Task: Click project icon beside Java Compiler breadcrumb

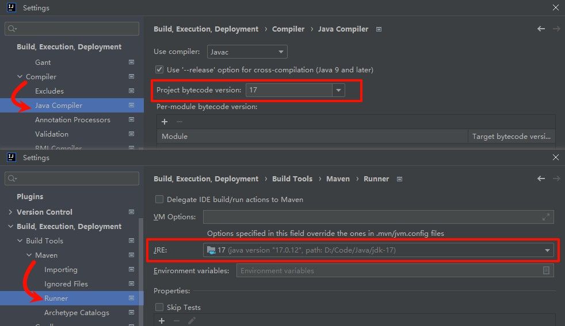Action: tap(379, 29)
